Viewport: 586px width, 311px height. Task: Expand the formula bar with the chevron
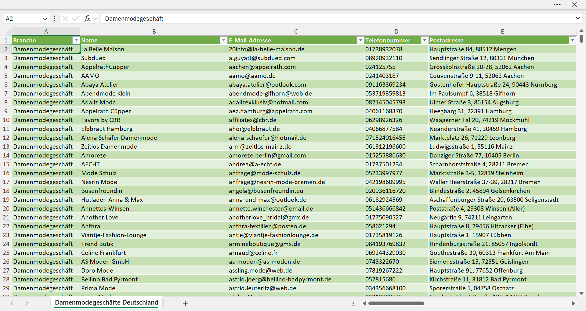(x=578, y=18)
